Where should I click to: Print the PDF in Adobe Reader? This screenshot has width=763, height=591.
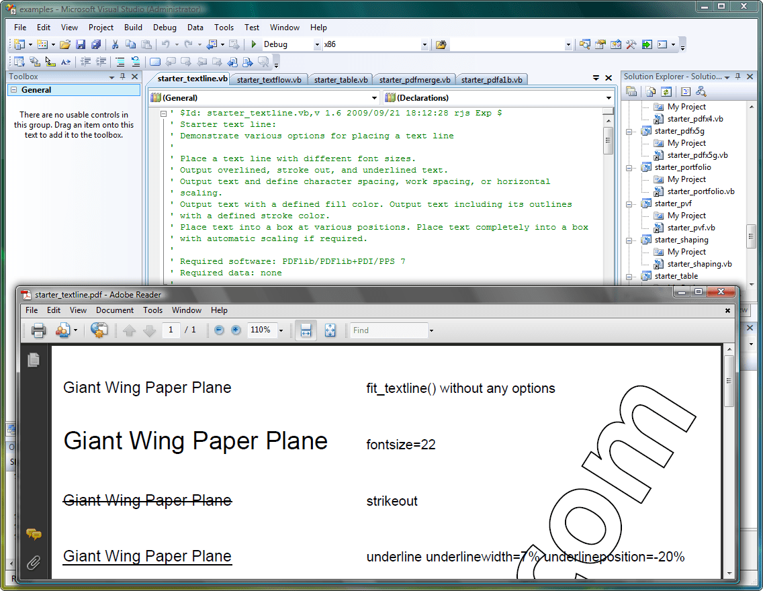(x=38, y=330)
